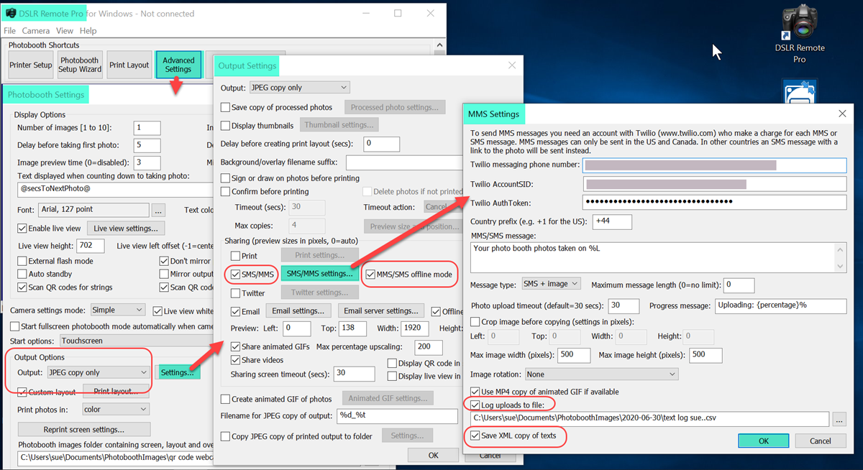Open the DSLR Remote Pro desktop shortcut
This screenshot has height=470, width=863.
click(799, 32)
